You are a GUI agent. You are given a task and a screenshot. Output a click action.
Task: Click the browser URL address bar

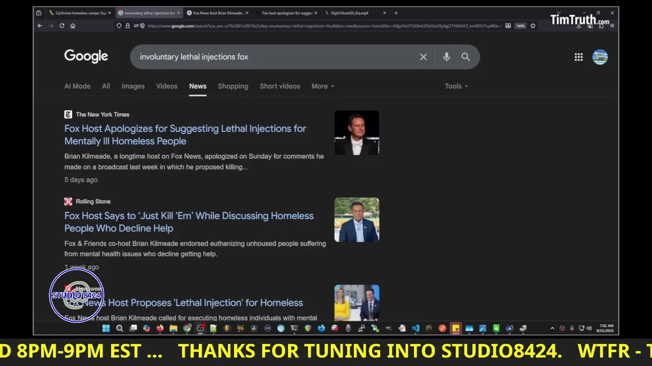[324, 25]
